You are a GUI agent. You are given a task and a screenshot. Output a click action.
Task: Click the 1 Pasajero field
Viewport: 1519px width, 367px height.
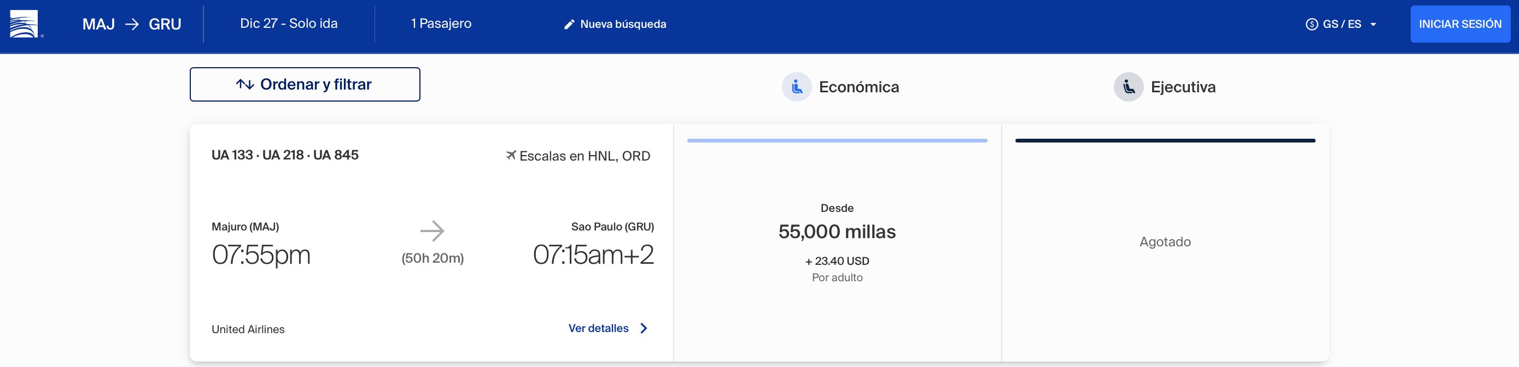point(441,23)
